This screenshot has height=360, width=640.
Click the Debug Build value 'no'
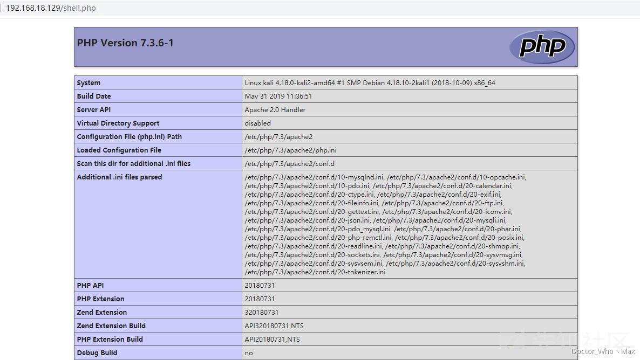click(x=249, y=353)
